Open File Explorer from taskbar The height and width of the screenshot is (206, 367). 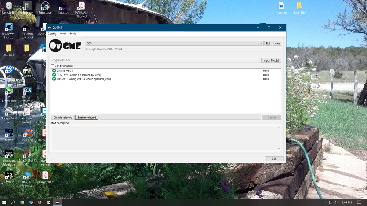pos(22,202)
